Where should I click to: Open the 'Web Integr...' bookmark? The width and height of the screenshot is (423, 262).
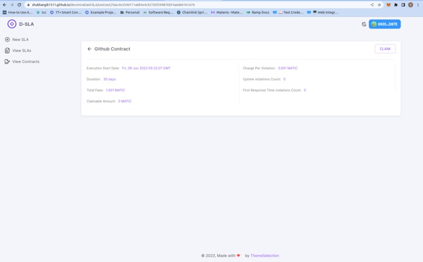tap(323, 13)
